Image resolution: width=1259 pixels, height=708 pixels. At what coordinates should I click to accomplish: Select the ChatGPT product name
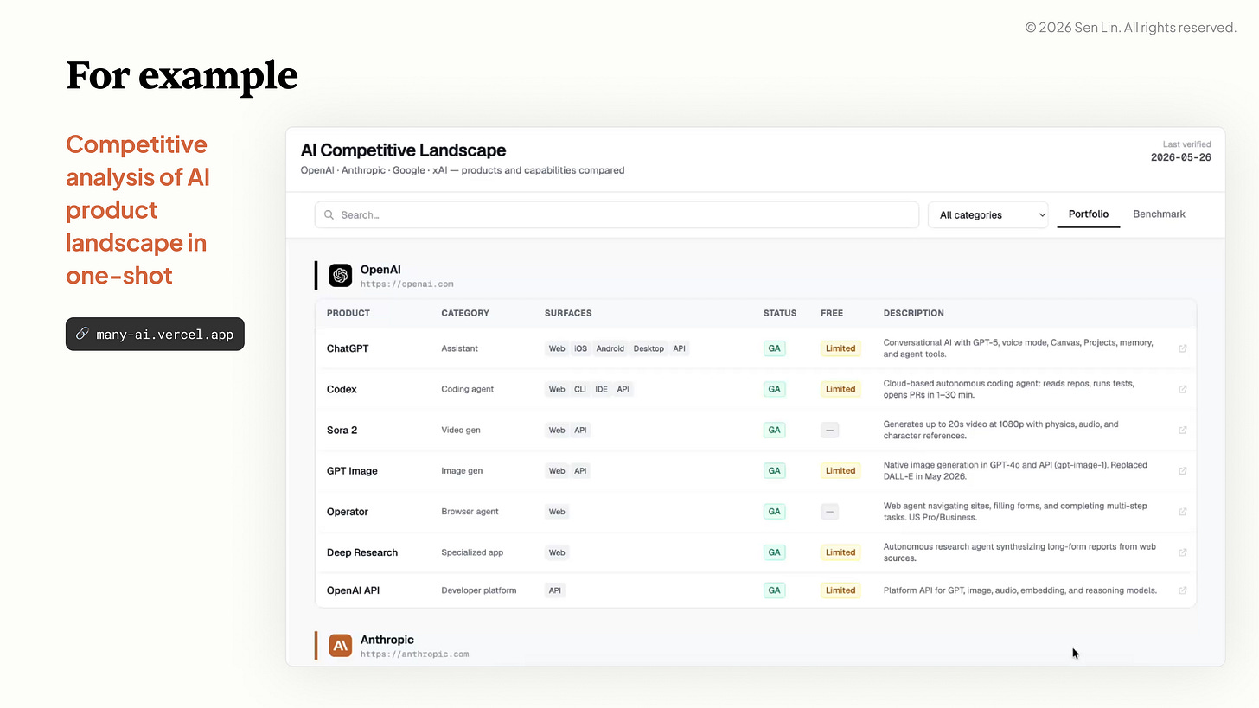tap(348, 348)
